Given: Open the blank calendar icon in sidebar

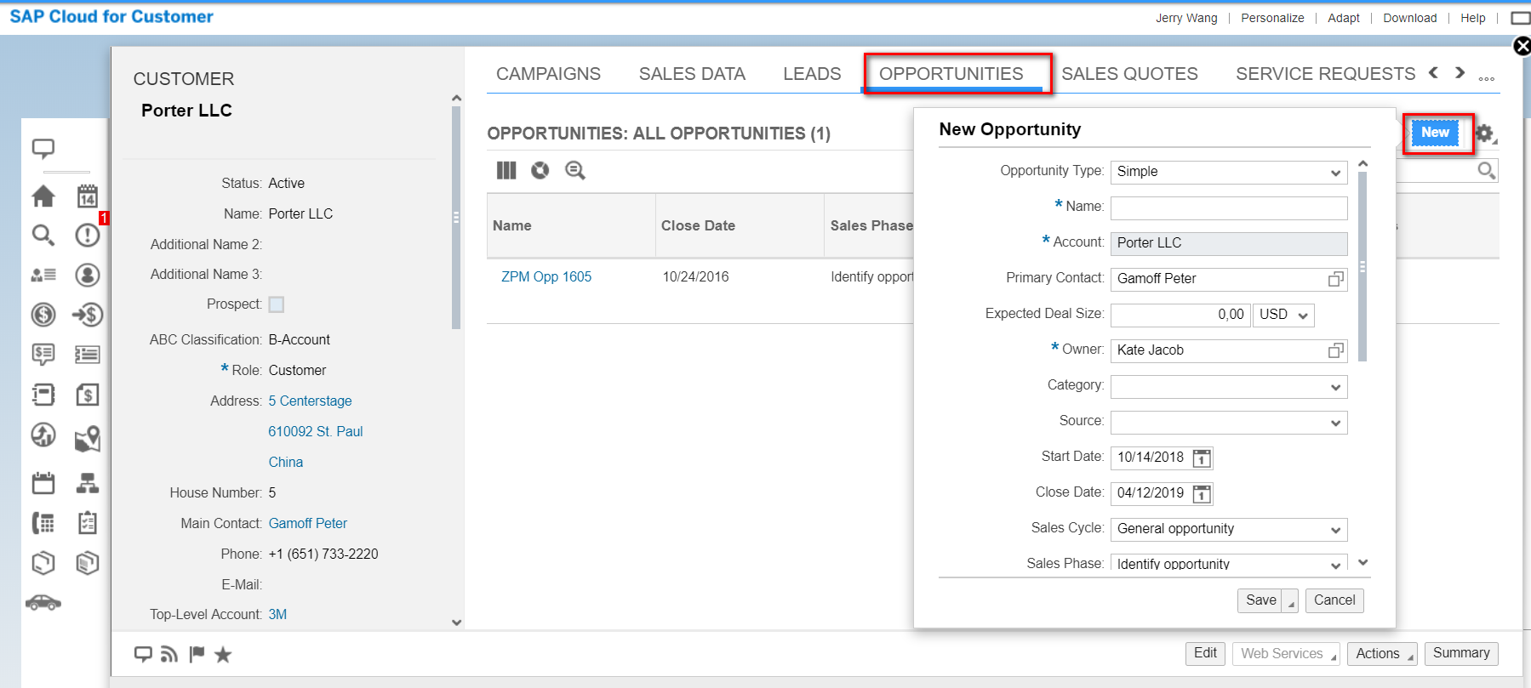Looking at the screenshot, I should [x=43, y=483].
